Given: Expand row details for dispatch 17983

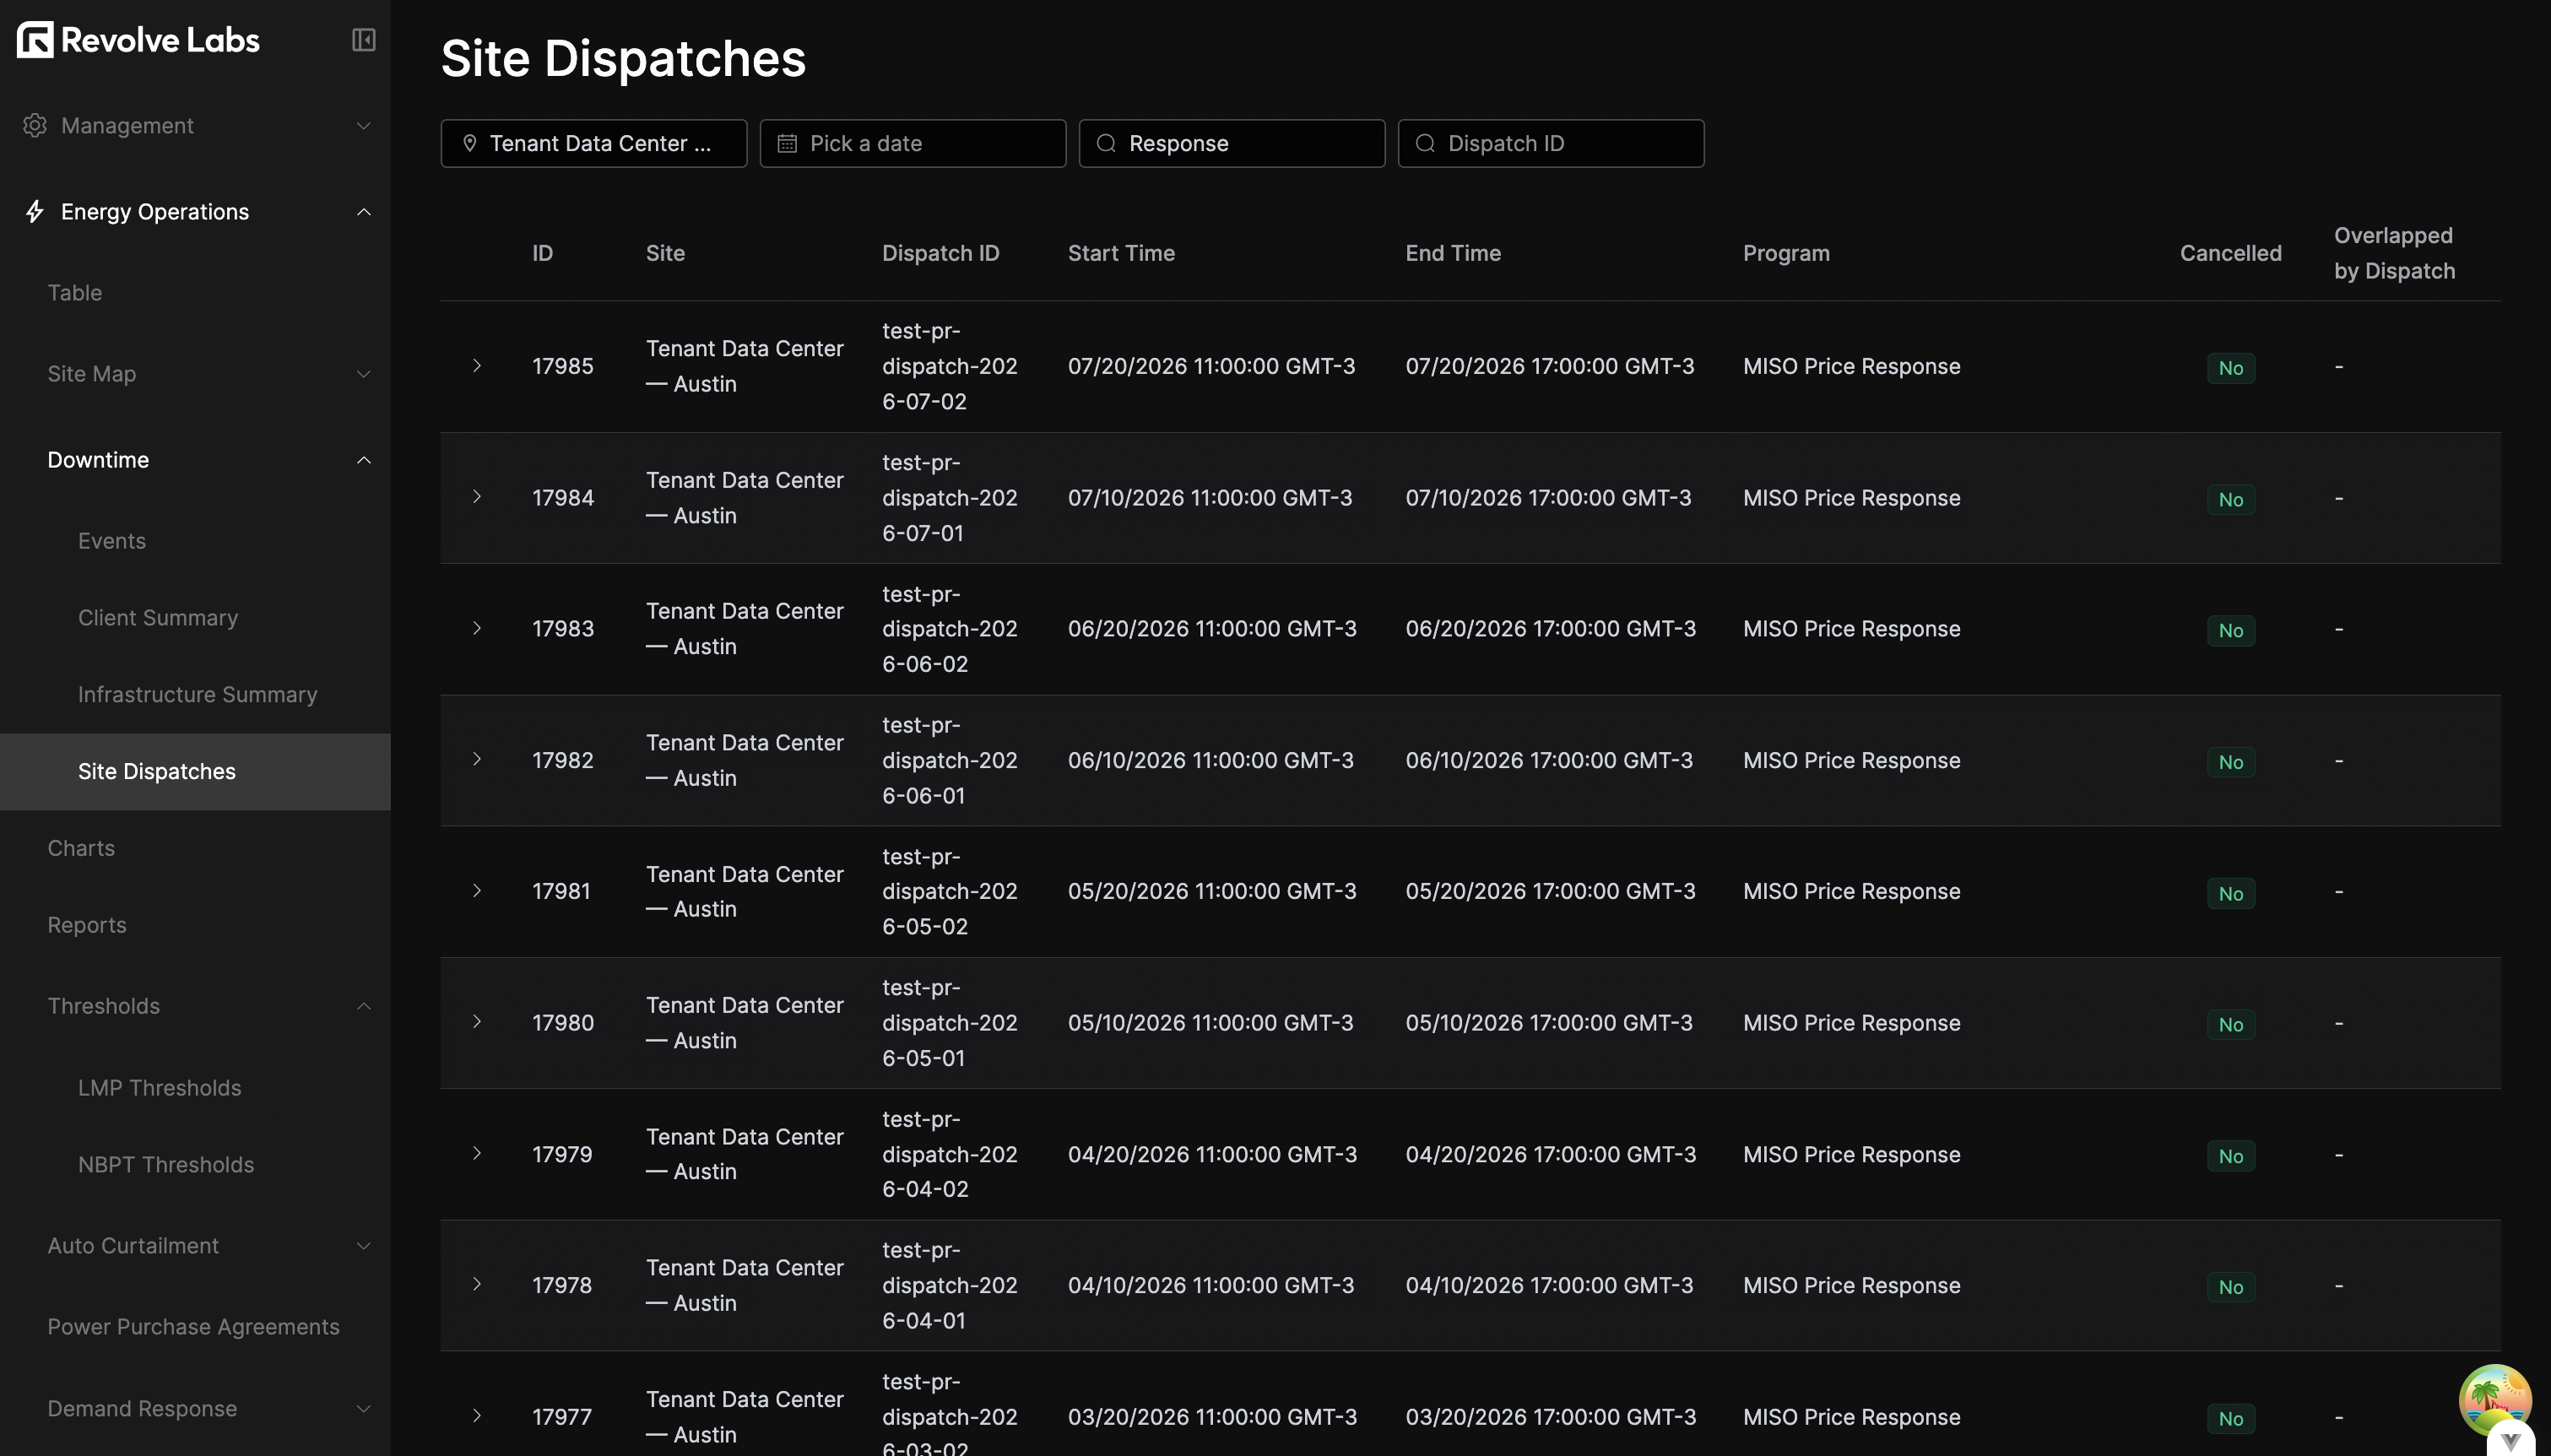Looking at the screenshot, I should [x=477, y=629].
